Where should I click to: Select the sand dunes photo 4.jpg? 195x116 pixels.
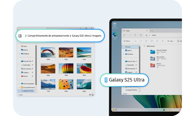48,69
